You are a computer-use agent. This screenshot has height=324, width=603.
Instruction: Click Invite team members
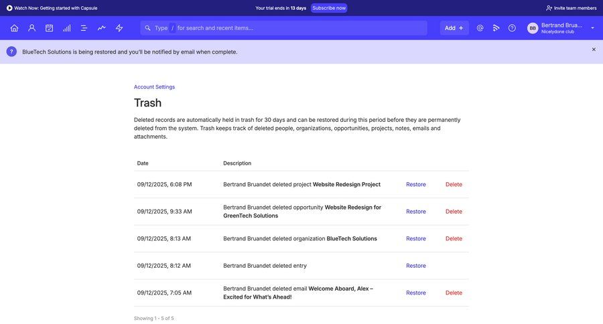pos(571,8)
